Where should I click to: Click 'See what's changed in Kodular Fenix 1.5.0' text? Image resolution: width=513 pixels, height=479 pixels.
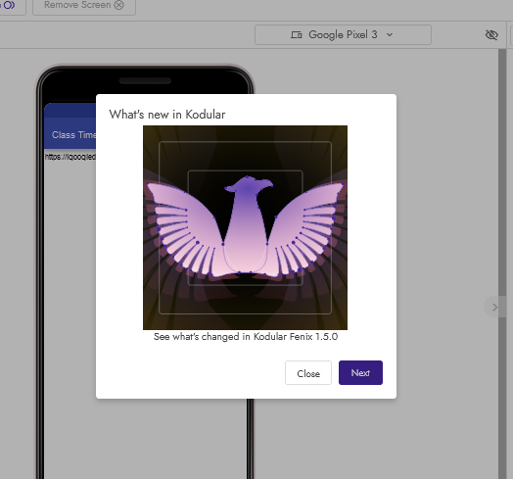click(x=246, y=337)
